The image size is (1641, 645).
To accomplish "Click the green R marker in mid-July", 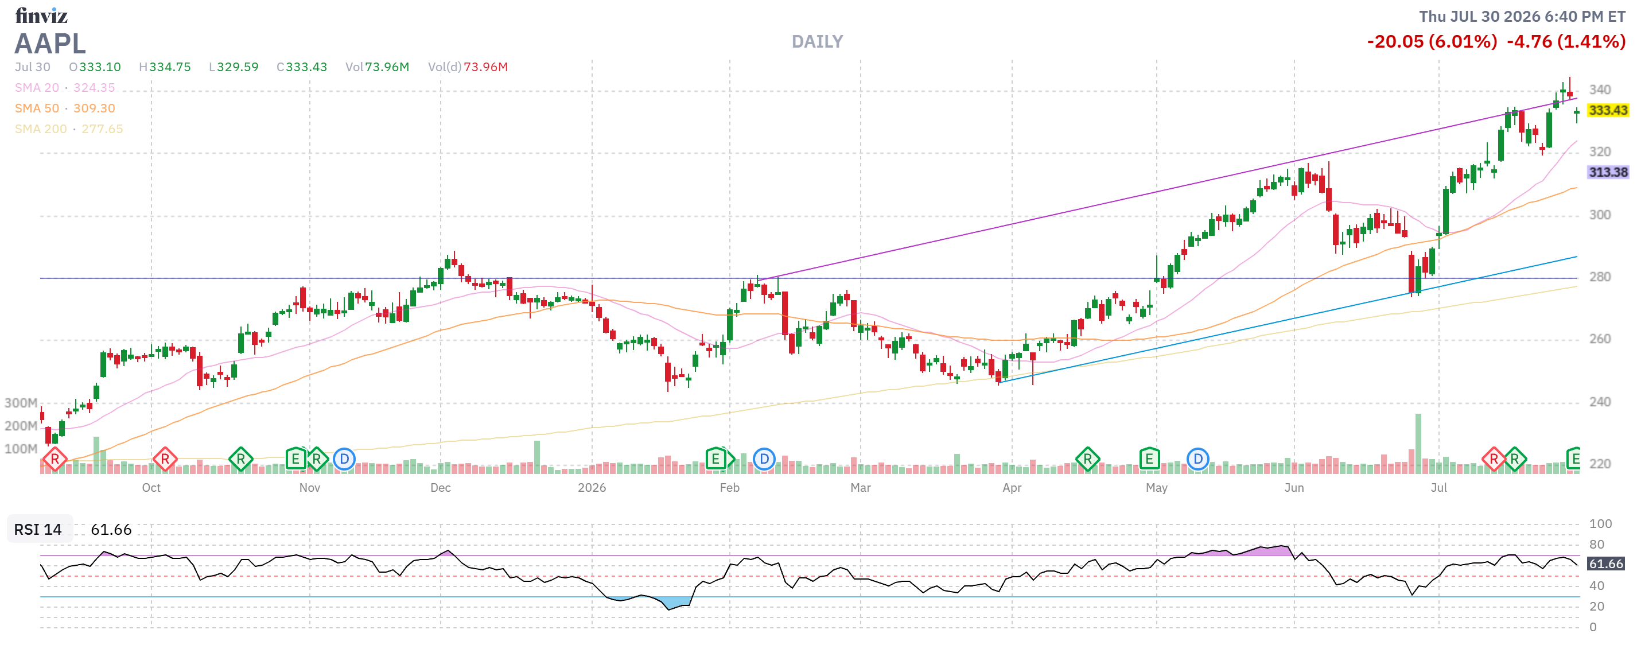I will pos(1515,459).
